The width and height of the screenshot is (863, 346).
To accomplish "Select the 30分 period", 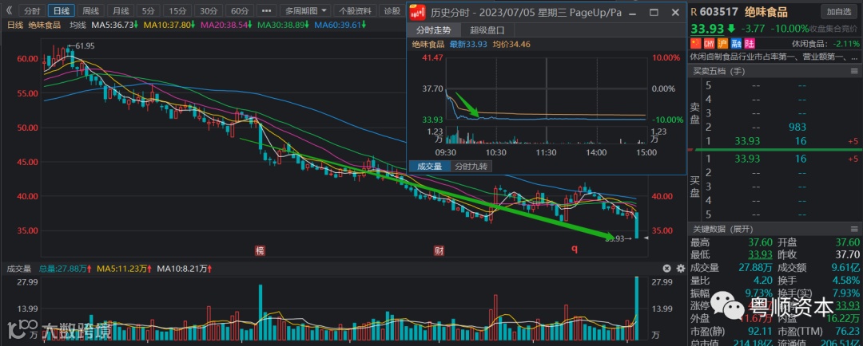I will (x=209, y=10).
